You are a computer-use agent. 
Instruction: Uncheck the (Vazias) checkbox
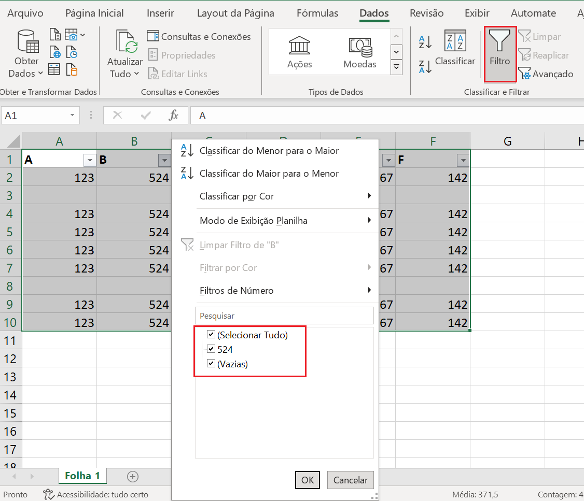pyautogui.click(x=211, y=363)
